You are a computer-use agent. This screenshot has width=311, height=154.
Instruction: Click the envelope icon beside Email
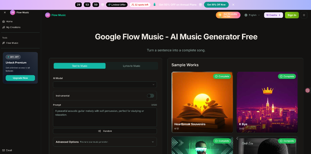click(x=3, y=150)
